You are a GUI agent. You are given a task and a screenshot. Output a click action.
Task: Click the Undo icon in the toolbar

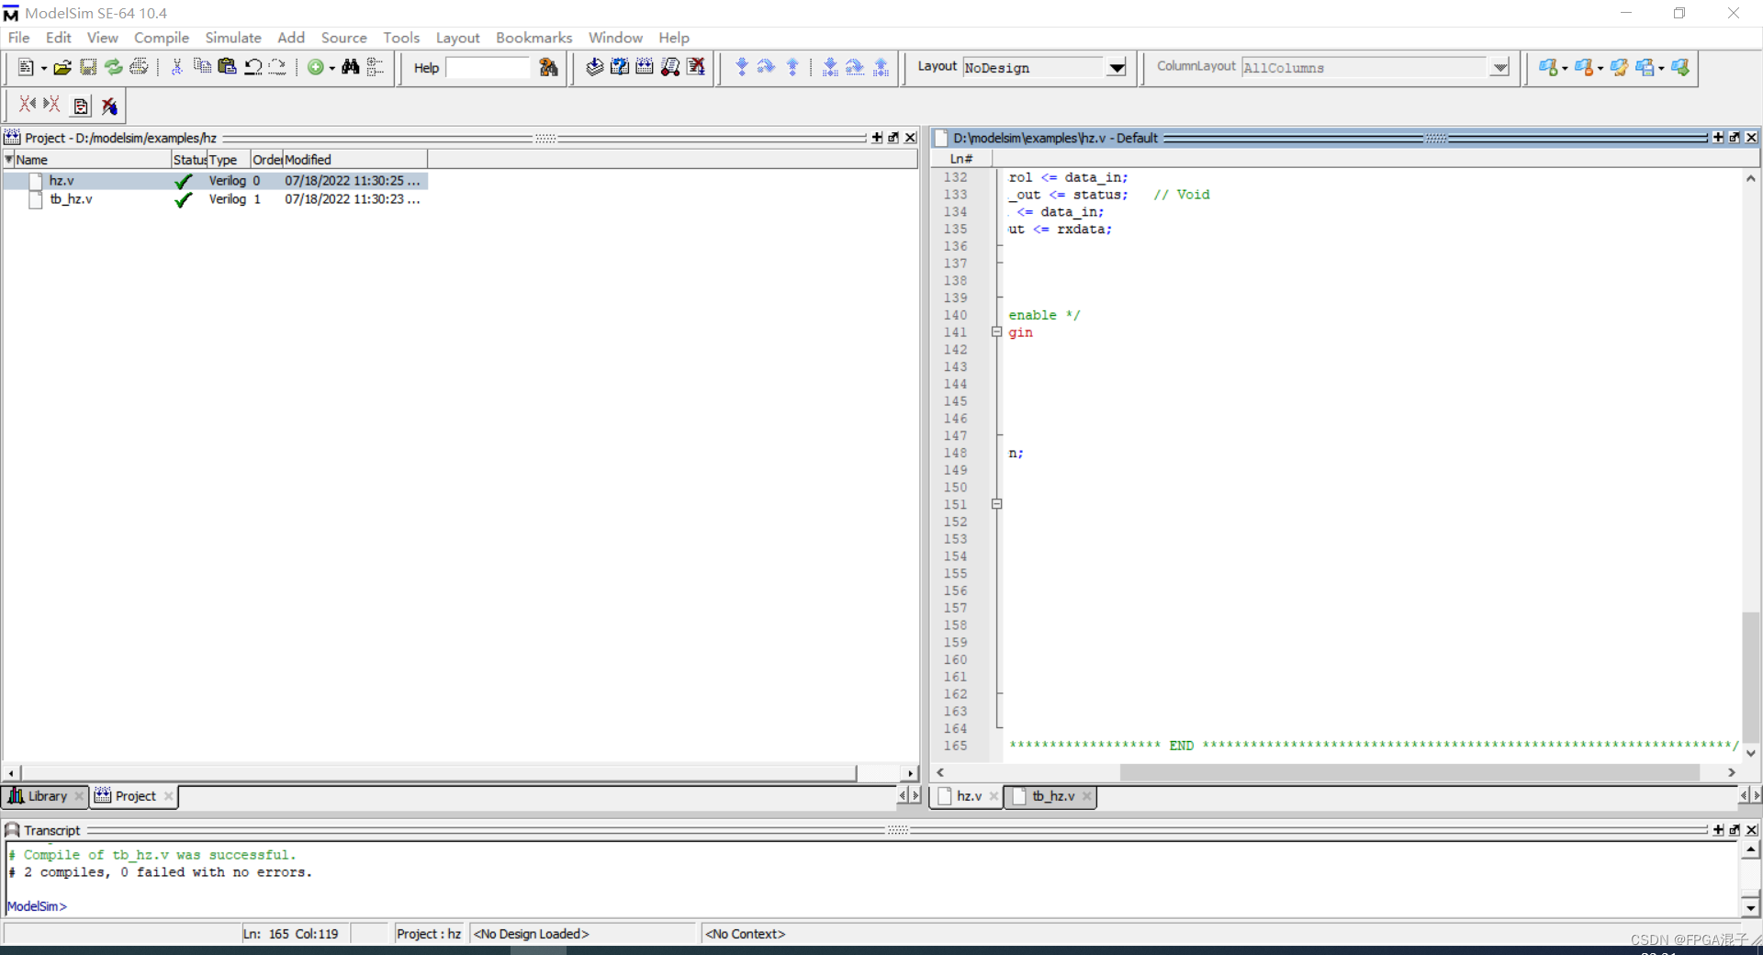253,67
